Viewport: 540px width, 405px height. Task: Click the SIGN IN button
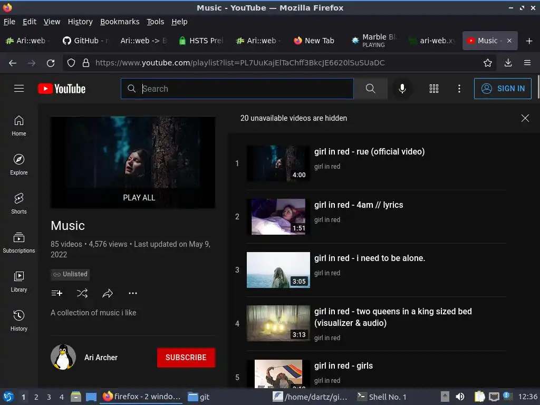503,89
